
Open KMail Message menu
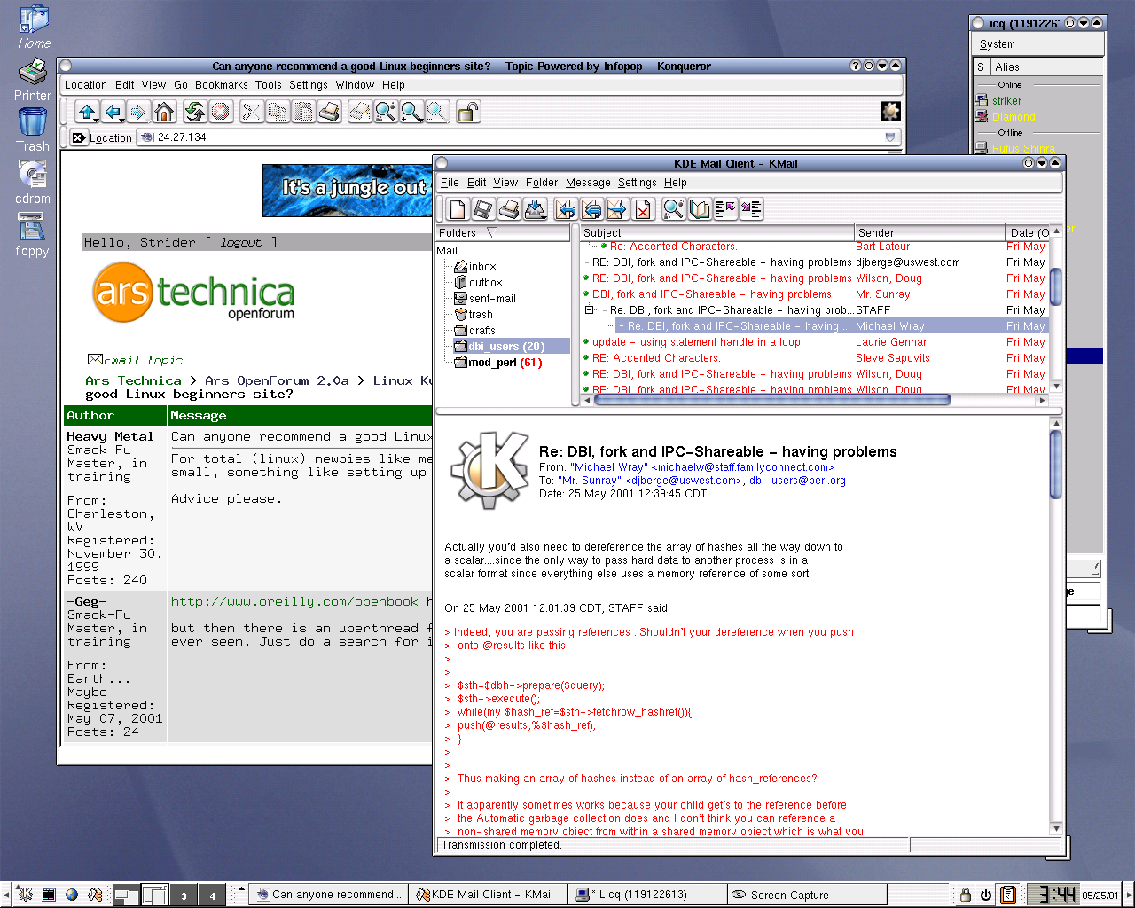(588, 183)
